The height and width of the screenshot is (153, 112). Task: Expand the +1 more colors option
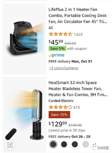(94, 144)
